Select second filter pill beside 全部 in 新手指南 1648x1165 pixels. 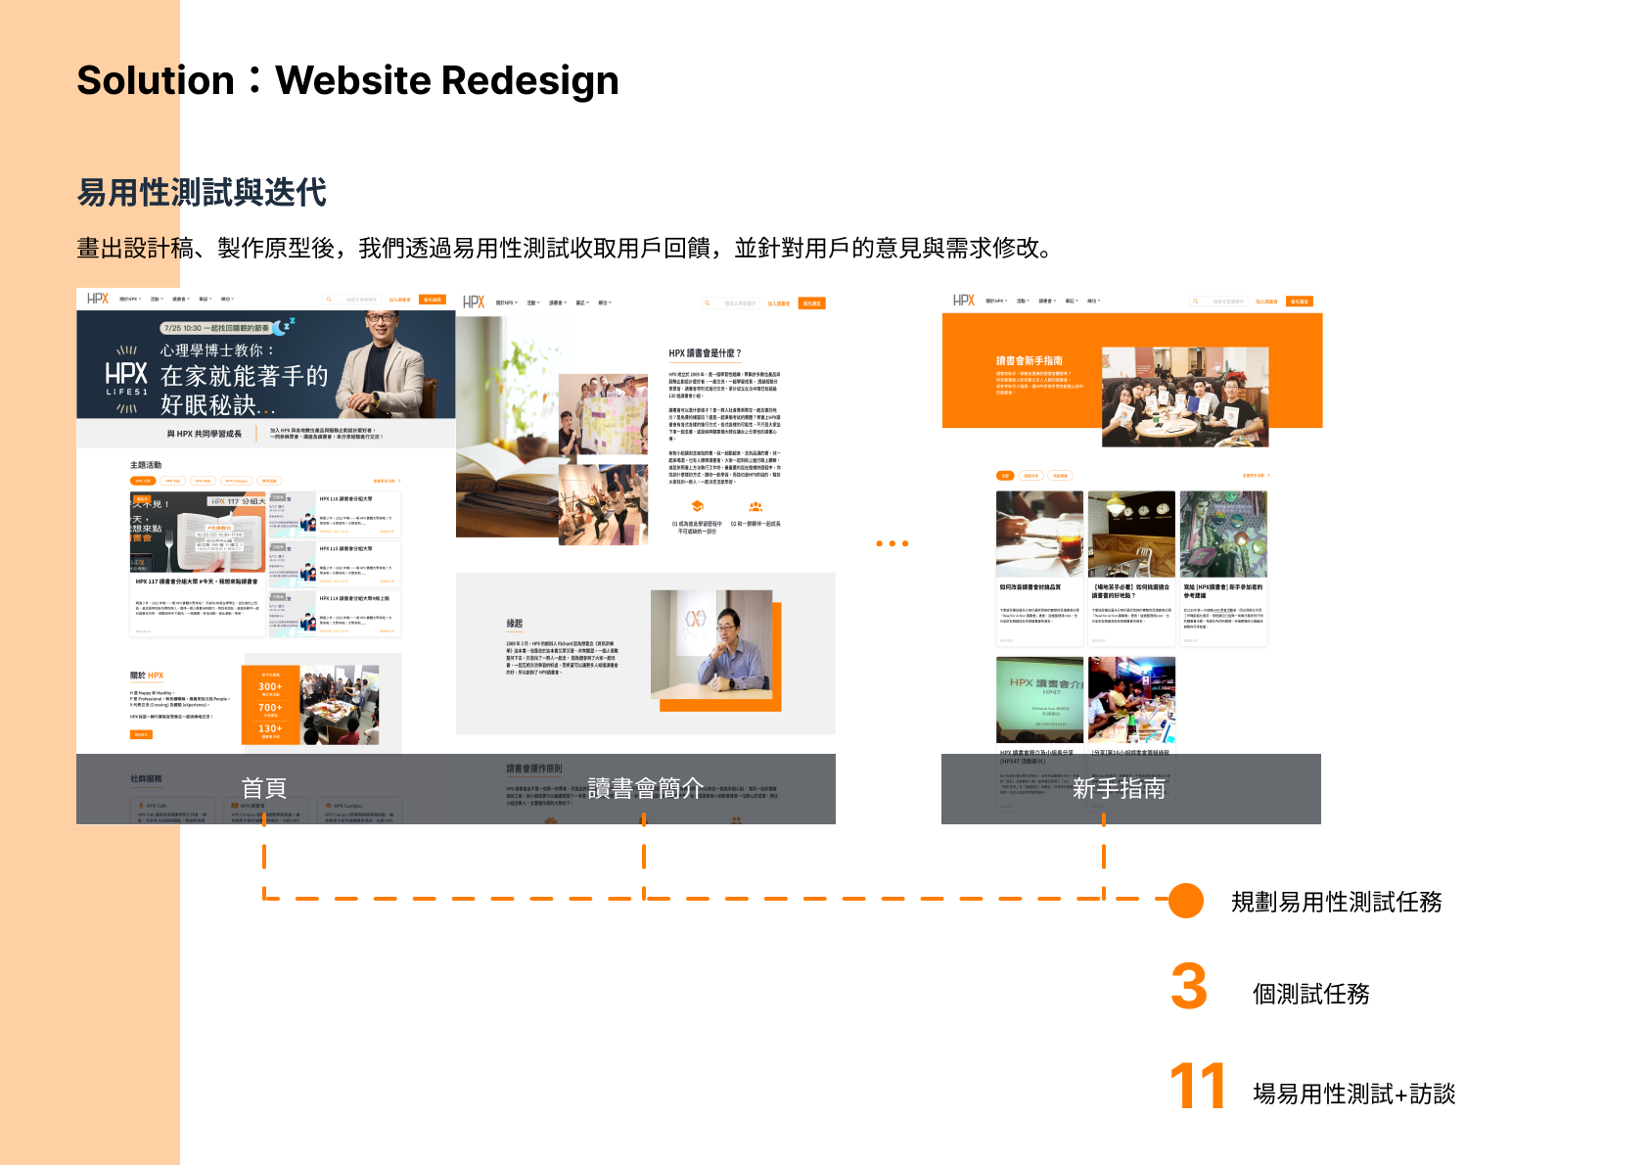pos(1030,476)
